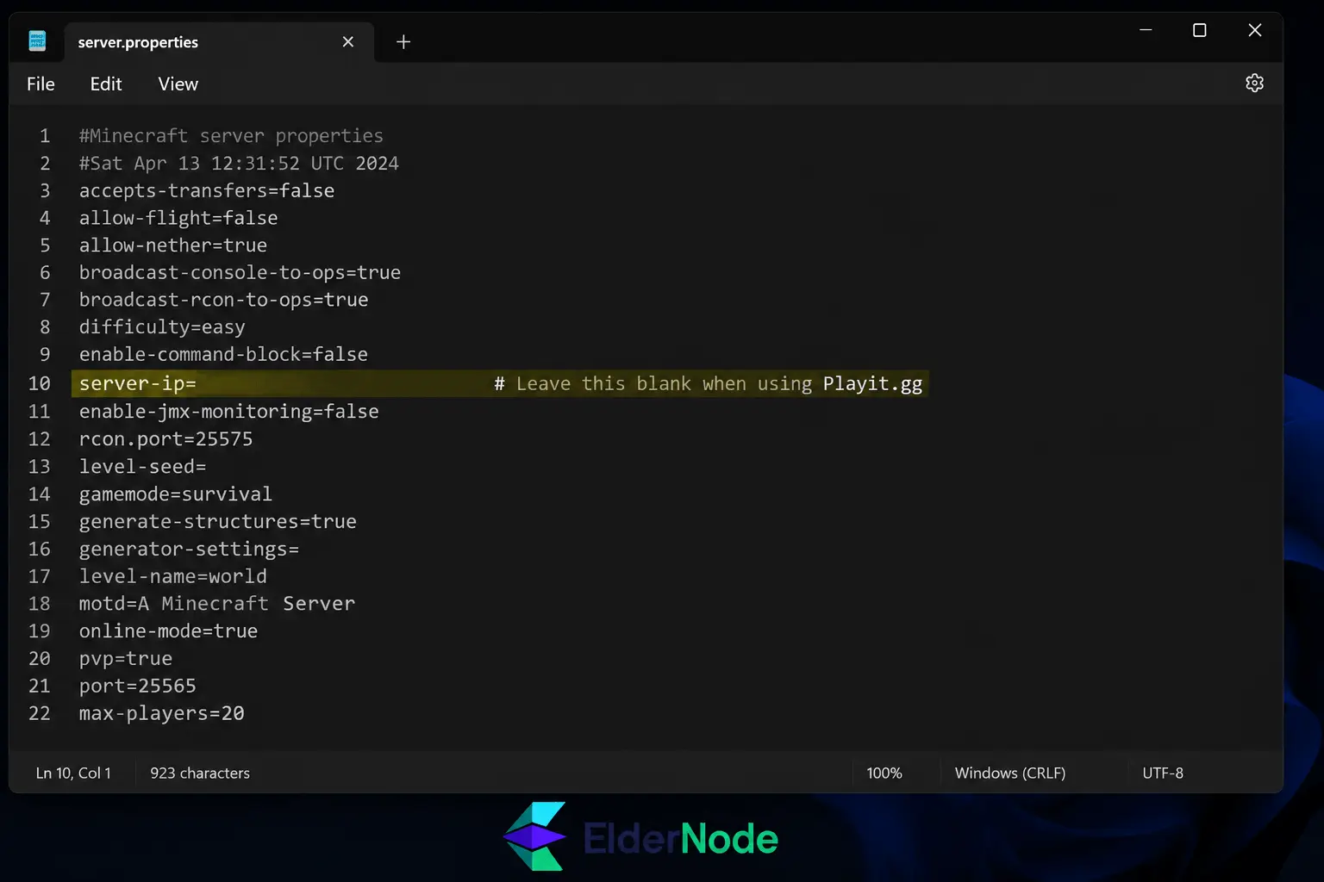Close the Notepad window
Screen dimensions: 1324x882
tap(1255, 30)
